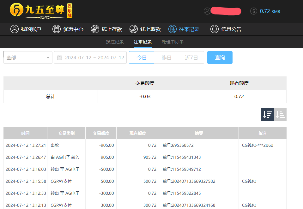Click the dark descending sort icon
303x209 pixels.
pos(267,114)
